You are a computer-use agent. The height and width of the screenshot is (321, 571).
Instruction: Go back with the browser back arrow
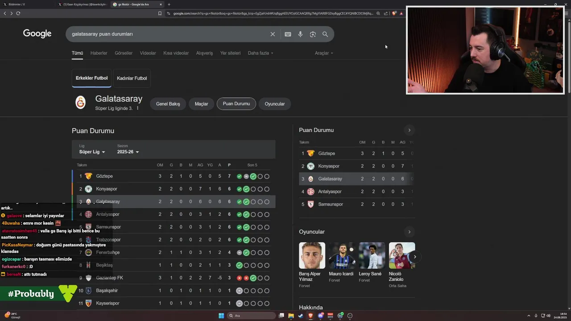[x=5, y=13]
